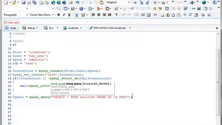Align text left
This screenshot has width=222, height=125.
point(93,15)
